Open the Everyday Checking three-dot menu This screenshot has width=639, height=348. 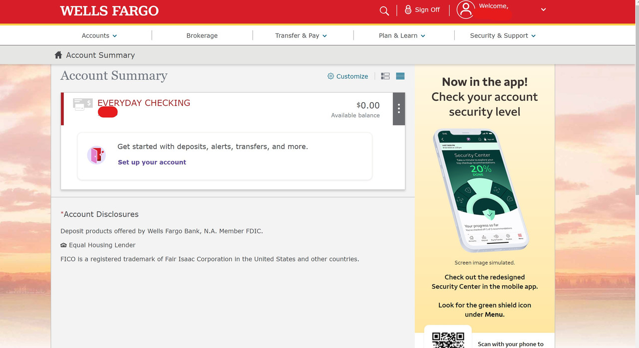coord(399,109)
